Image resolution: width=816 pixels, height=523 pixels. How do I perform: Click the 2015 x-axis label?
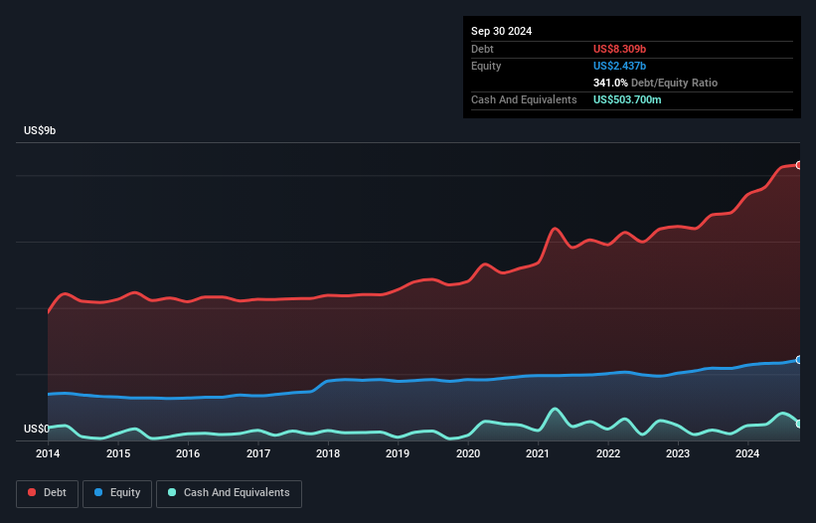[x=118, y=453]
